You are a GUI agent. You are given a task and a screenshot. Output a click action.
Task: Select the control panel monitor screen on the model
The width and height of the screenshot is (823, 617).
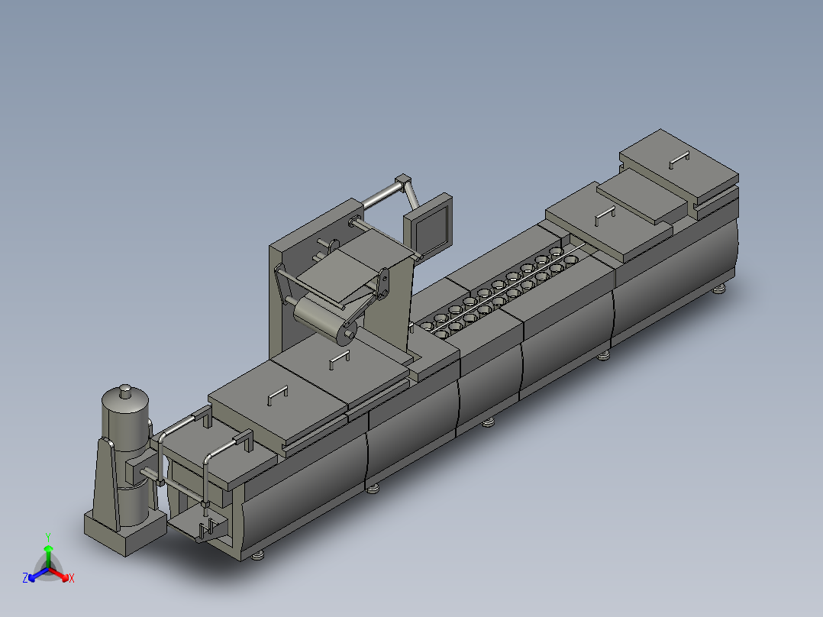click(x=431, y=230)
